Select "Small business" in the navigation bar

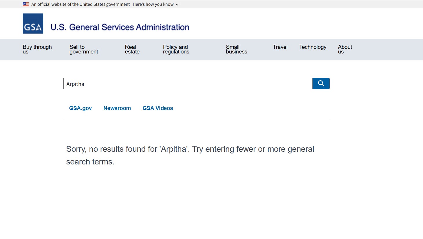236,49
